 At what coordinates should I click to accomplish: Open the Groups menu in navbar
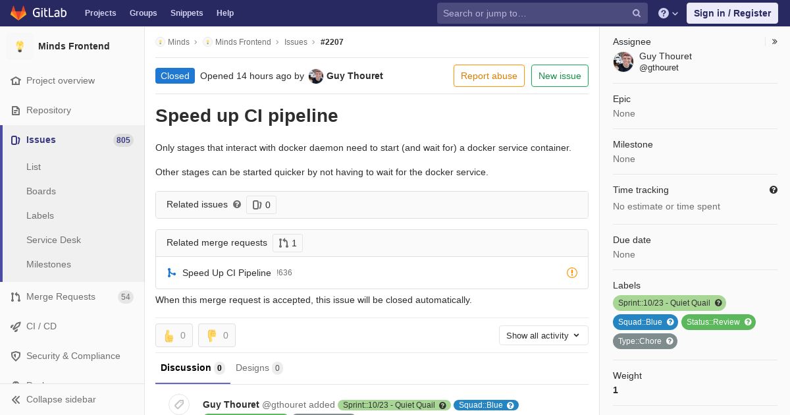(143, 13)
